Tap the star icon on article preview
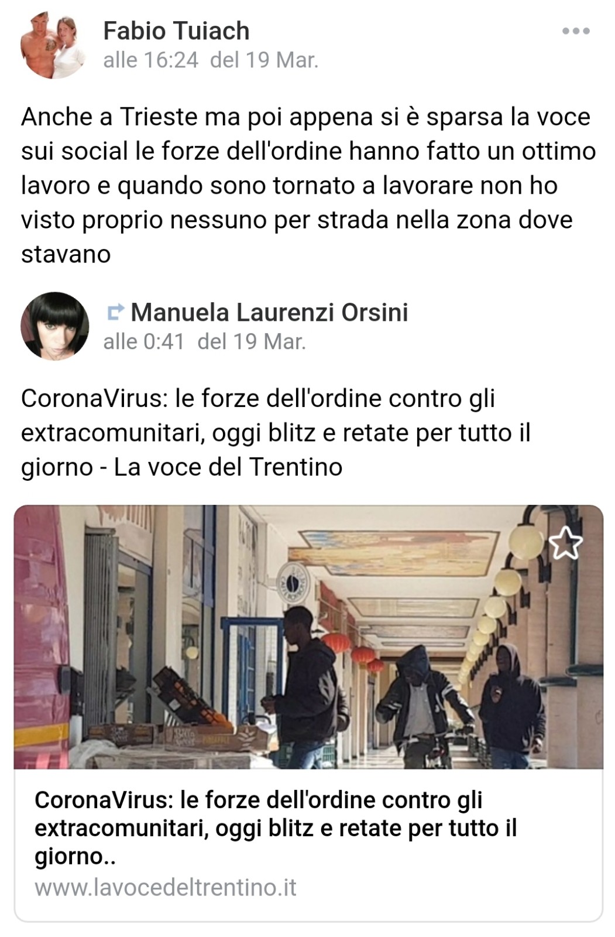This screenshot has width=615, height=937. click(x=565, y=543)
